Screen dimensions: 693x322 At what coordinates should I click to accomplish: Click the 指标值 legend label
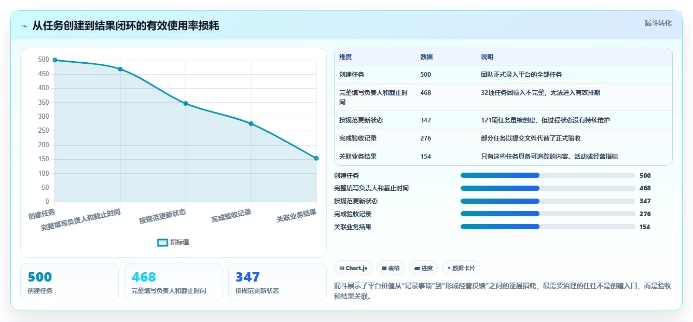pyautogui.click(x=180, y=242)
